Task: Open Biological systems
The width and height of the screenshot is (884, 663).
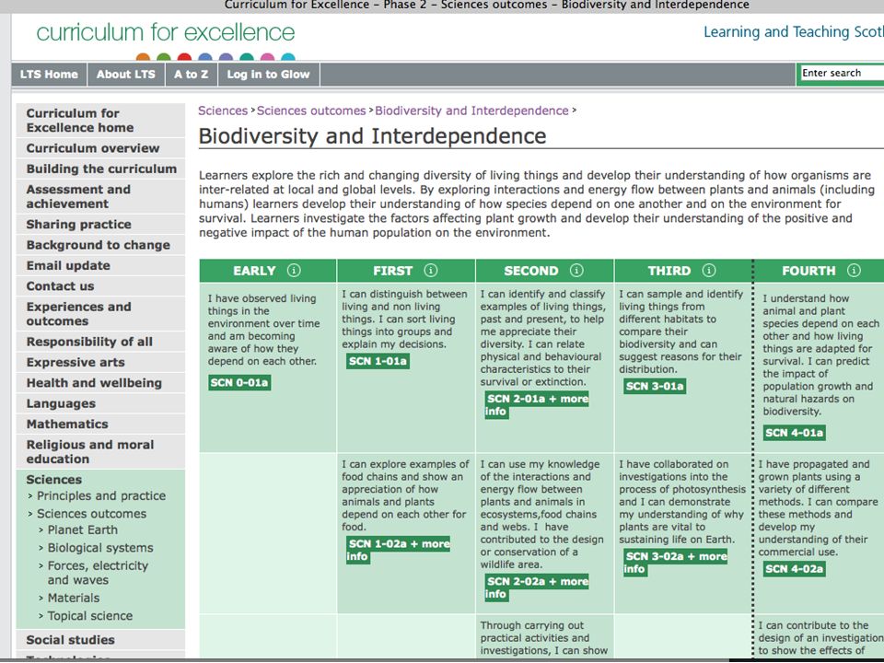Action: pos(100,548)
